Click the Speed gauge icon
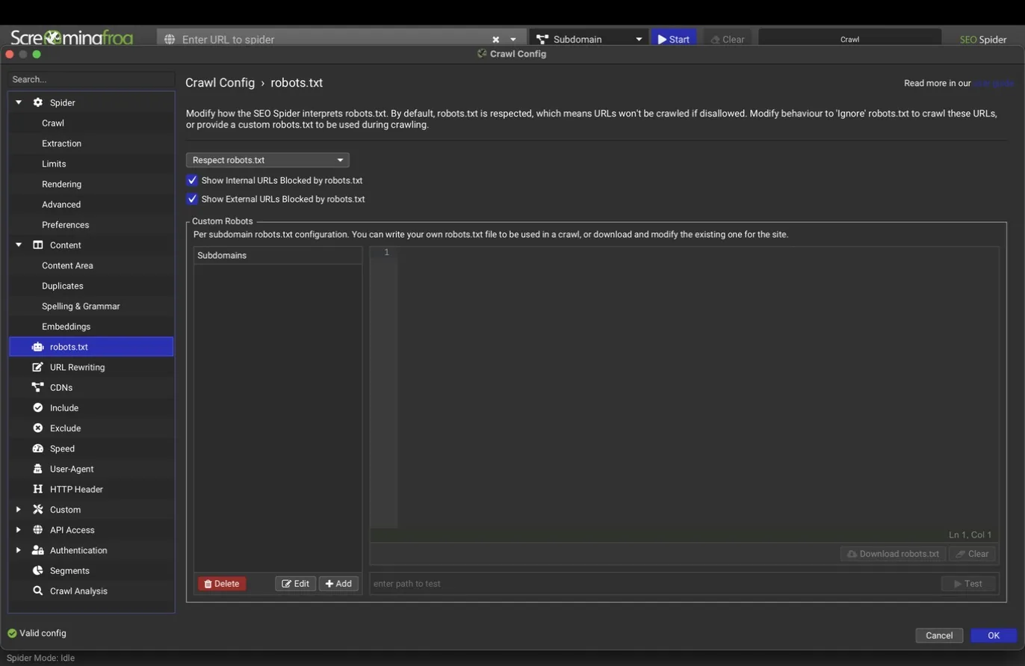Image resolution: width=1025 pixels, height=666 pixels. [37, 448]
